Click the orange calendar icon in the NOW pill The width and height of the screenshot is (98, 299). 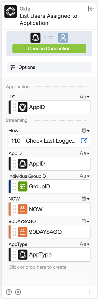[x=22, y=209]
